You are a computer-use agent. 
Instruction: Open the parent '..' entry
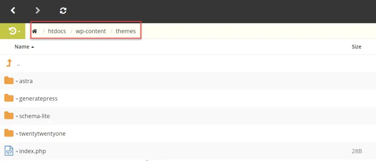point(18,65)
